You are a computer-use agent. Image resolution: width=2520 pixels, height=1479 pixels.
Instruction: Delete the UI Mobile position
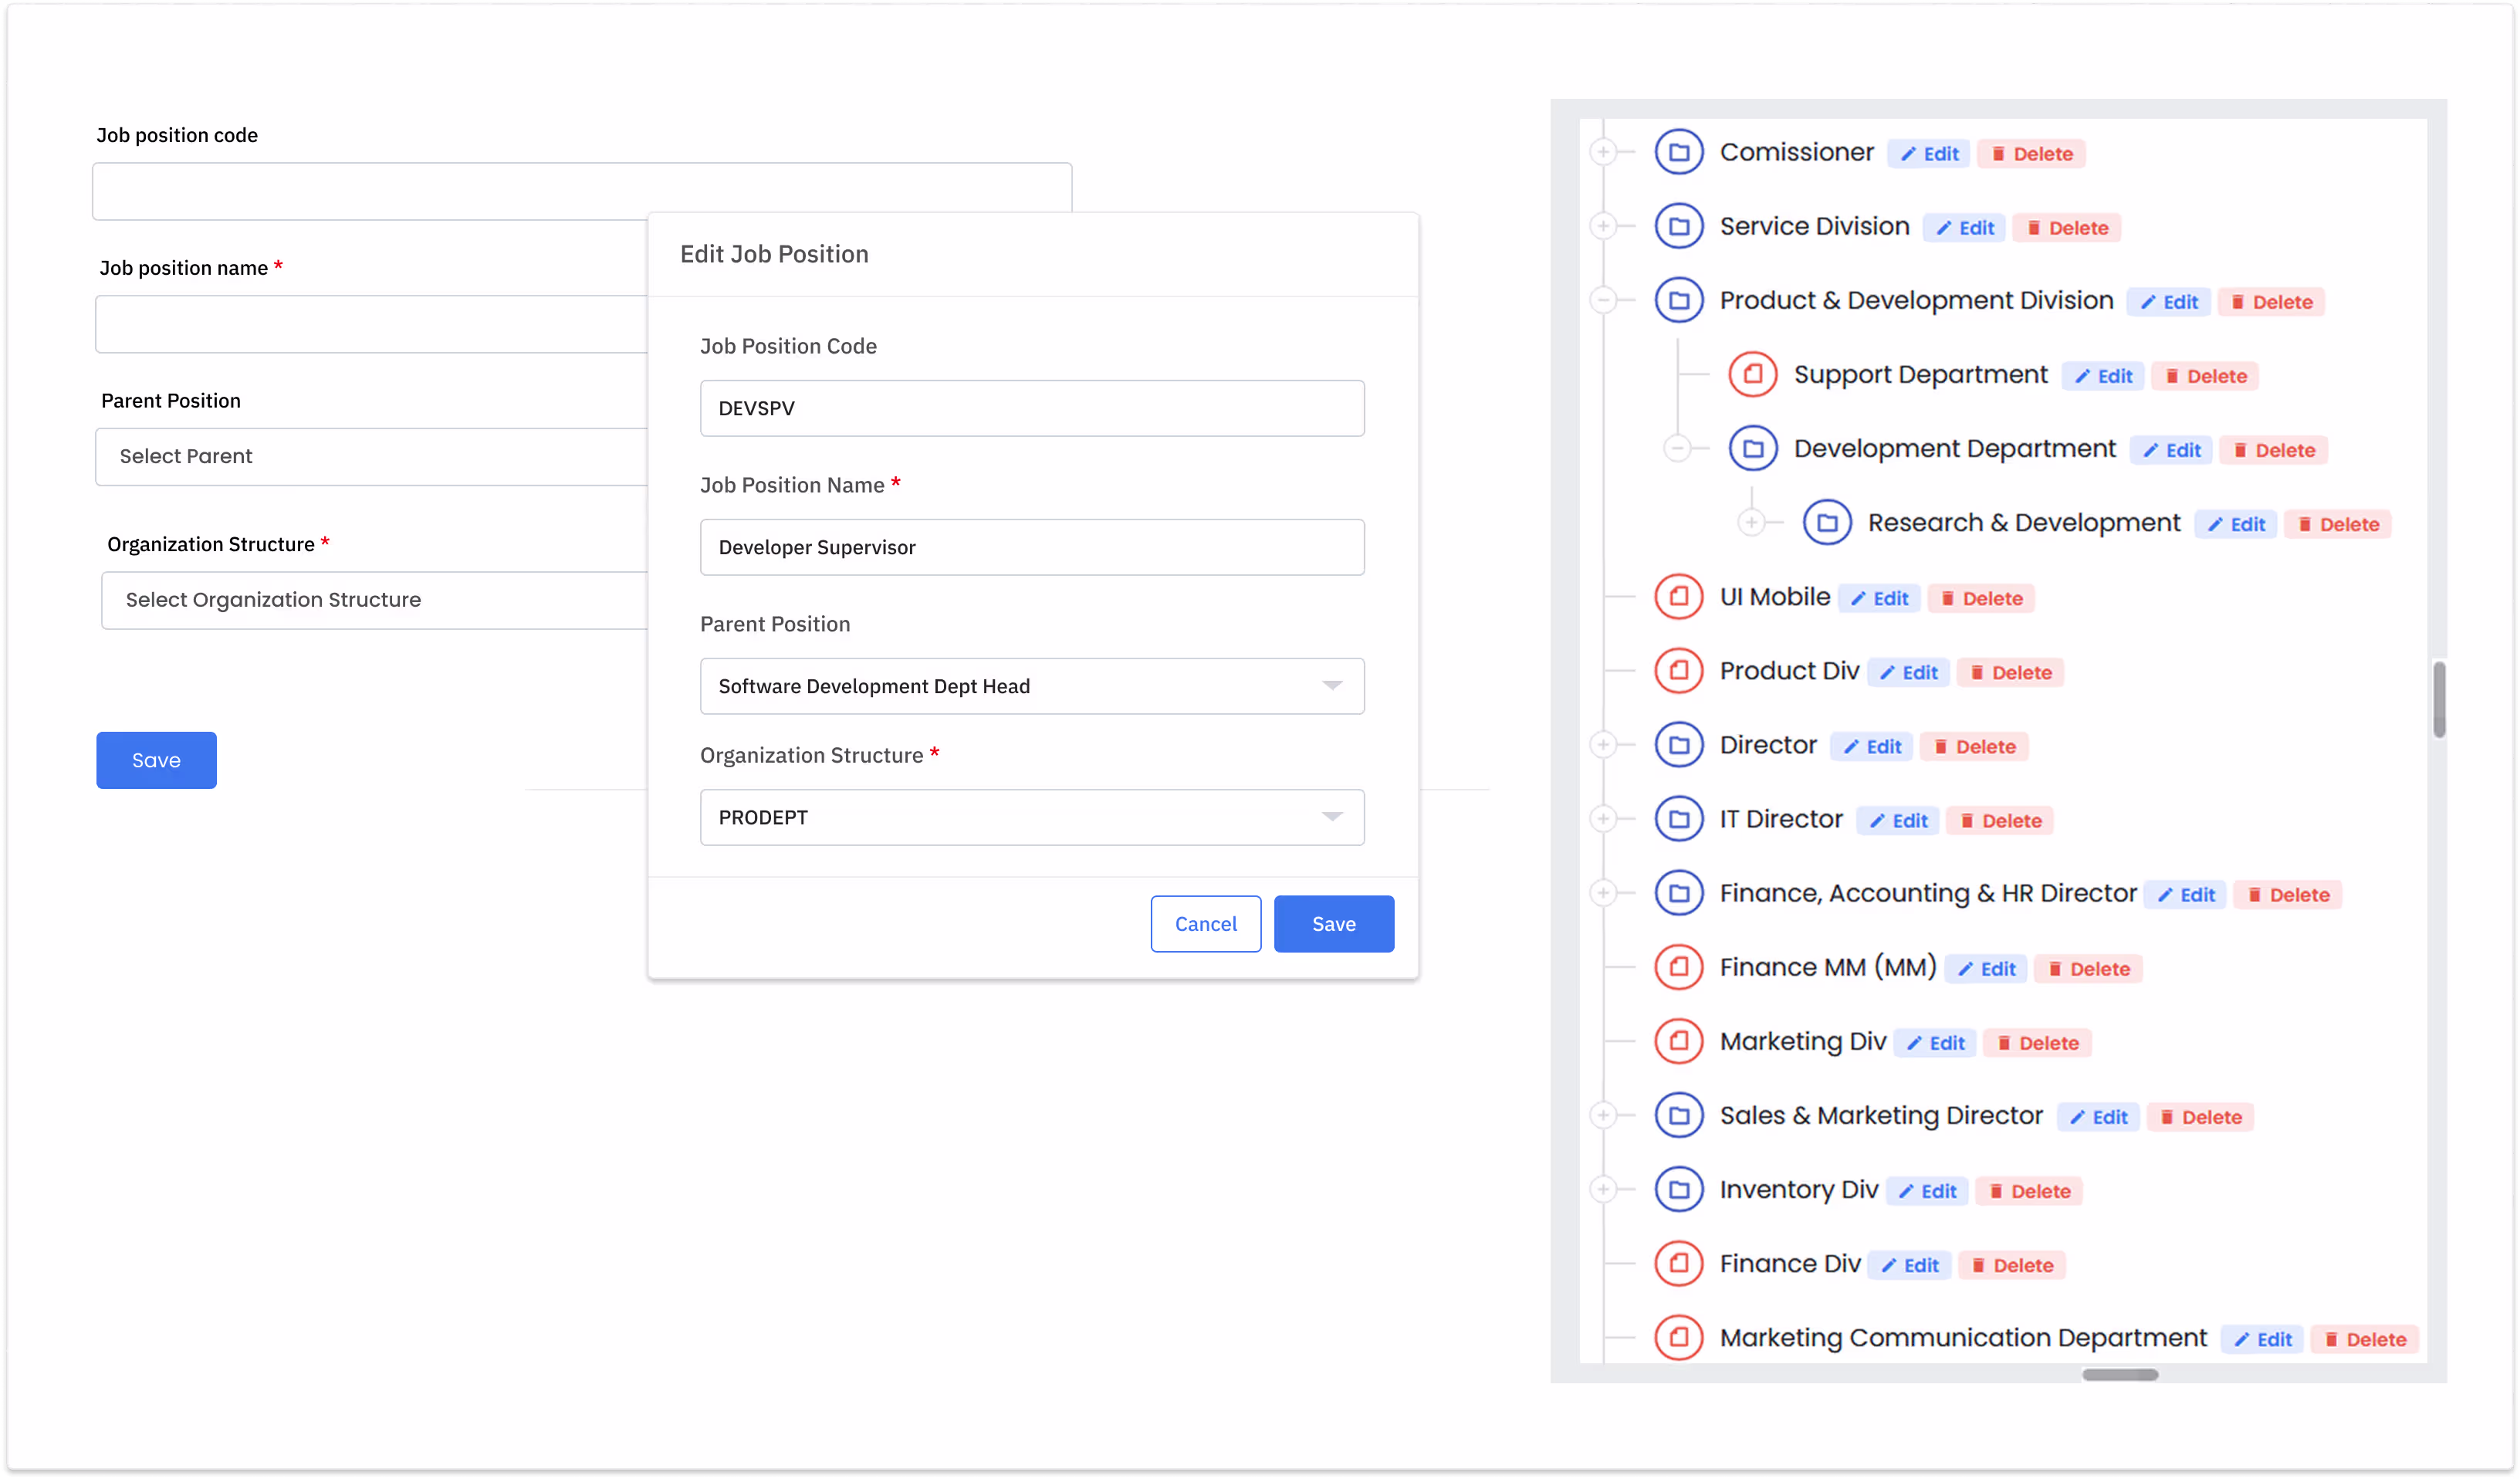1981,598
